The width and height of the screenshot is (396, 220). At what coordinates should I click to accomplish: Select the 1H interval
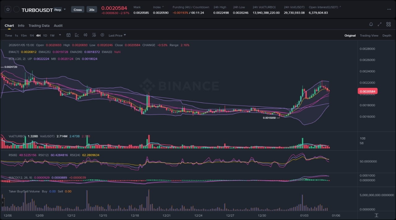coord(32,35)
